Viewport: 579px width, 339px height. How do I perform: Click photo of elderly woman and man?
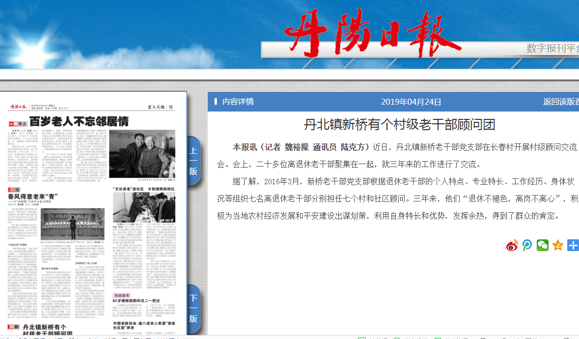[142, 154]
